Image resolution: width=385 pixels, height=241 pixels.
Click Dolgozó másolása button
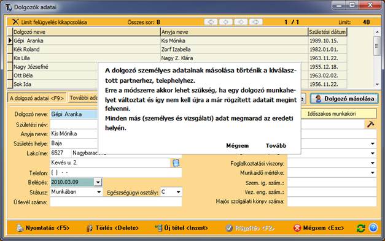tap(344, 99)
